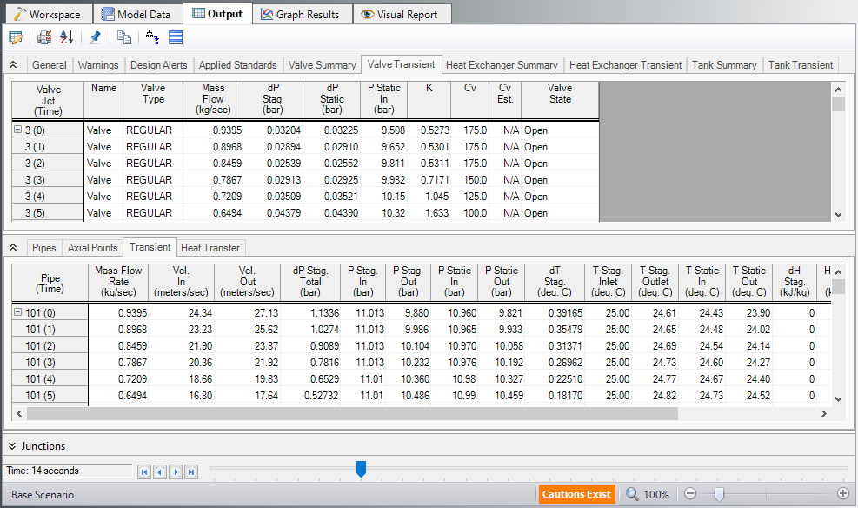Click the zoom out minus button
Screen dimensions: 858x508
(x=690, y=494)
